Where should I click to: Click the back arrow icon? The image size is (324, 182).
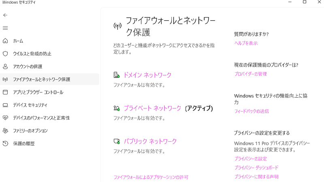click(5, 15)
